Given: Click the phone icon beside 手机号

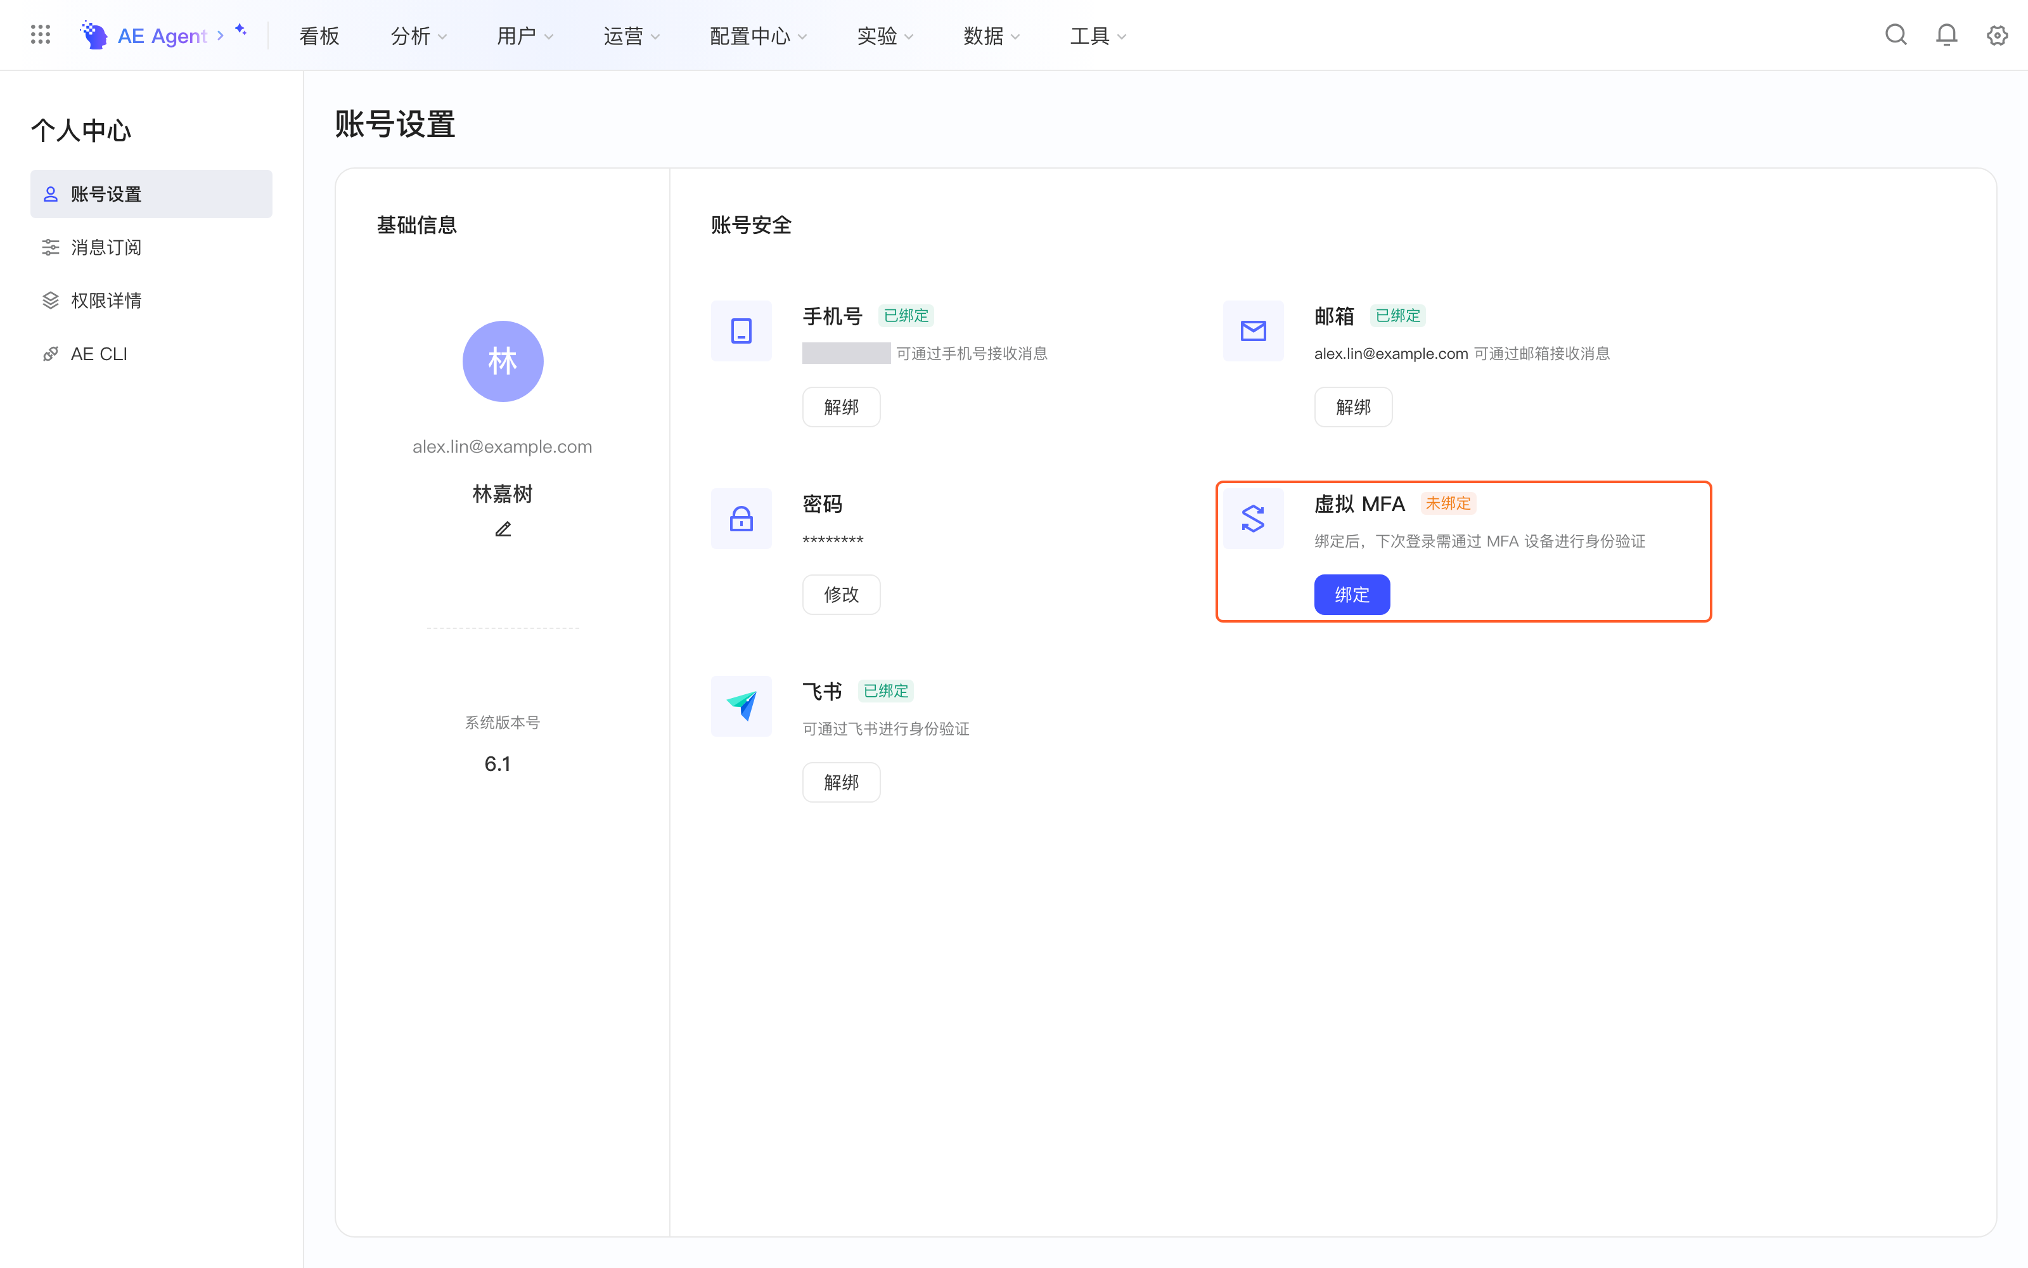Looking at the screenshot, I should pos(741,330).
